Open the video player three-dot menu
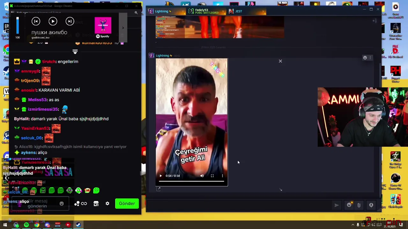Screen dimensions: 408x229 coord(222,176)
